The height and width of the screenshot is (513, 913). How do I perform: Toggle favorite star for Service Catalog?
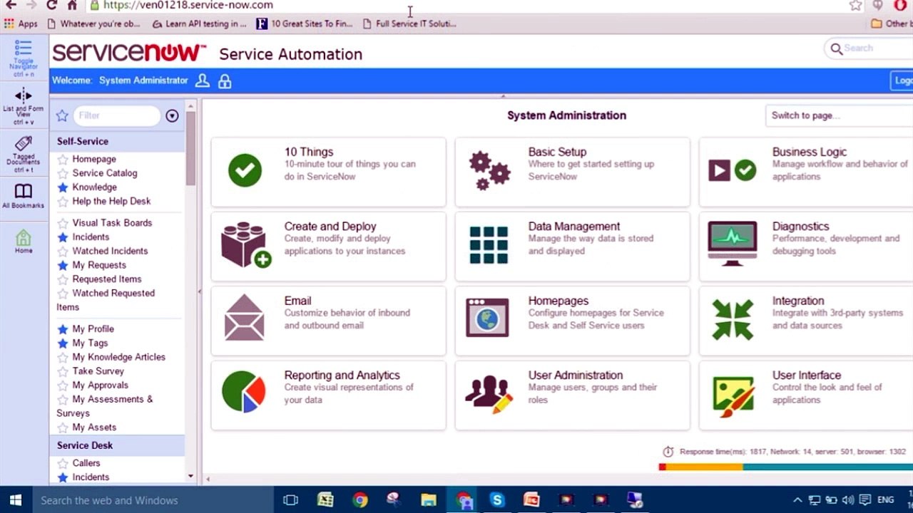tap(63, 173)
